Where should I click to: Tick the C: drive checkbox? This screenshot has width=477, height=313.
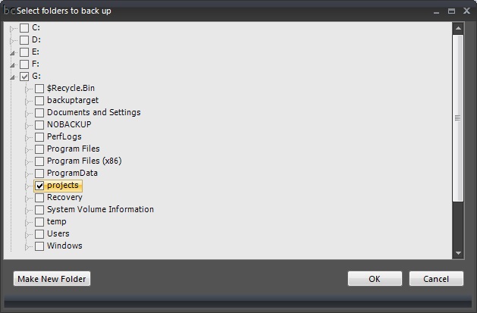point(24,28)
